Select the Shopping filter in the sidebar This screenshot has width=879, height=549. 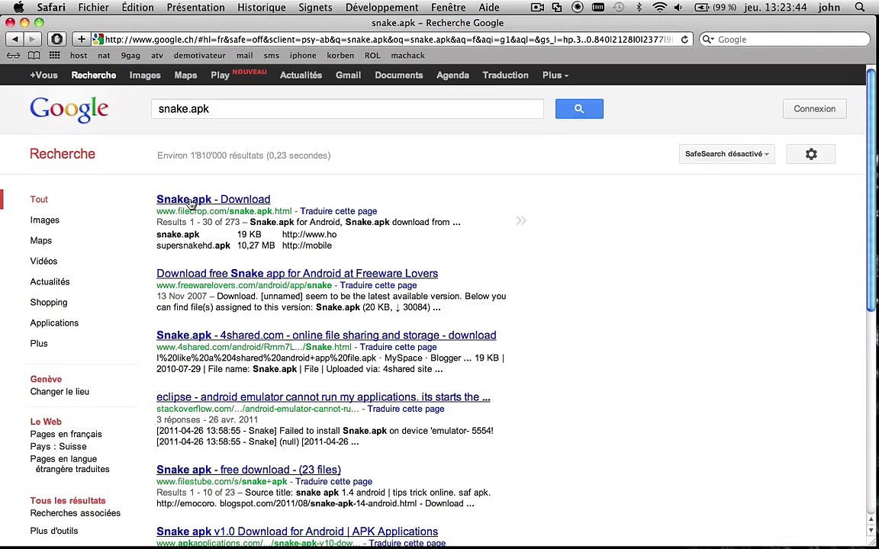click(49, 303)
